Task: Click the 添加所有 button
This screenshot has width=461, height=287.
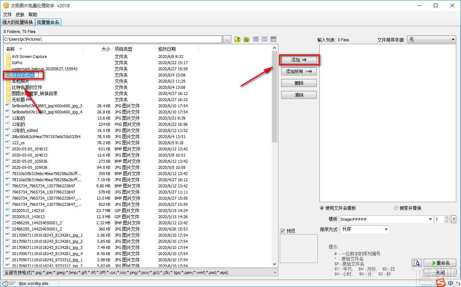Action: pyautogui.click(x=299, y=71)
